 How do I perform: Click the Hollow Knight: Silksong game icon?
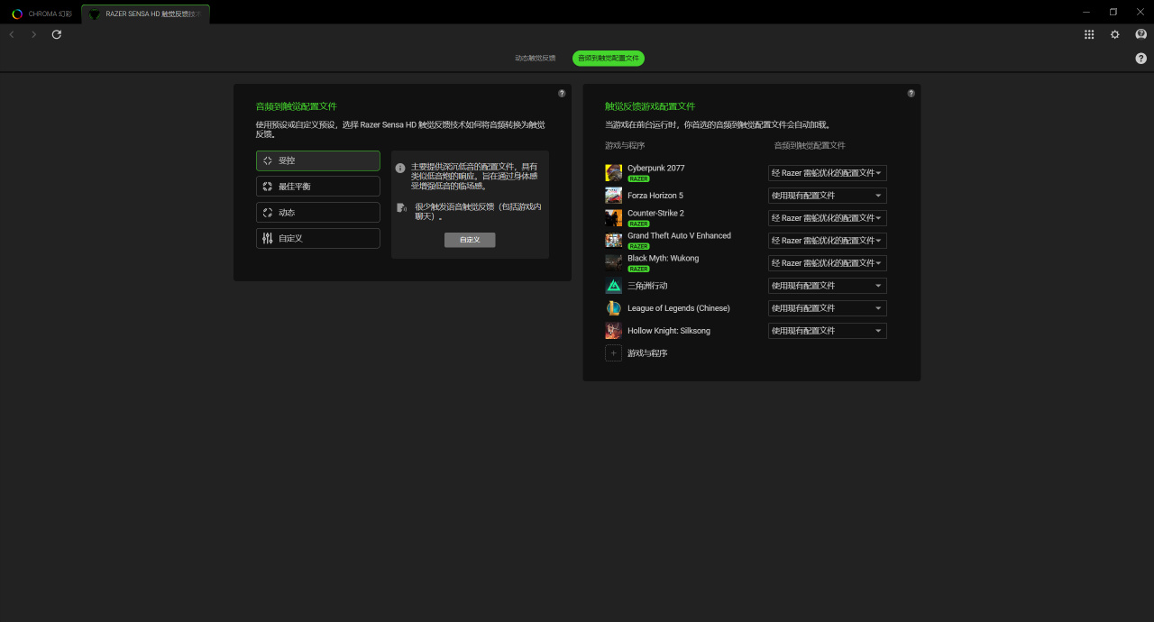tap(613, 331)
